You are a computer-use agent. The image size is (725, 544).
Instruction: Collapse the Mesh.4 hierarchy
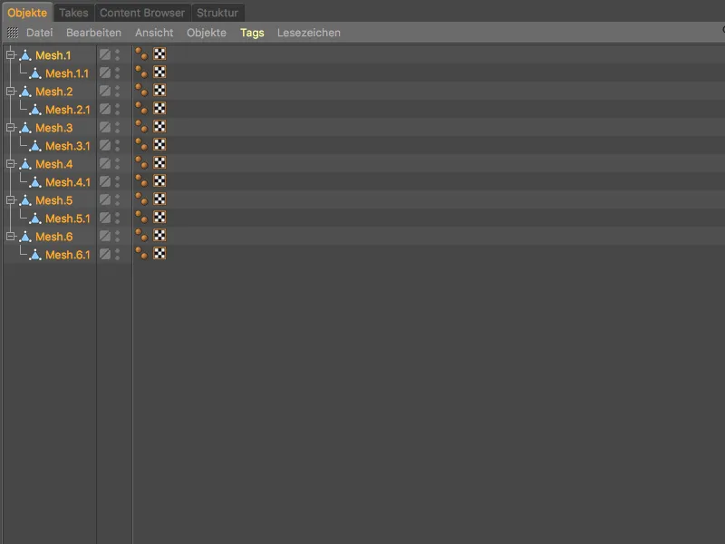(10, 164)
